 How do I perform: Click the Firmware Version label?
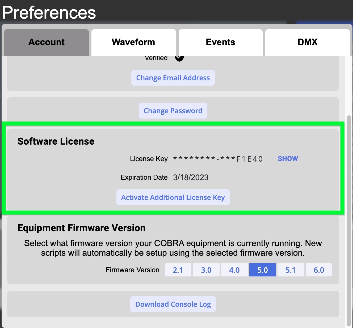(132, 270)
